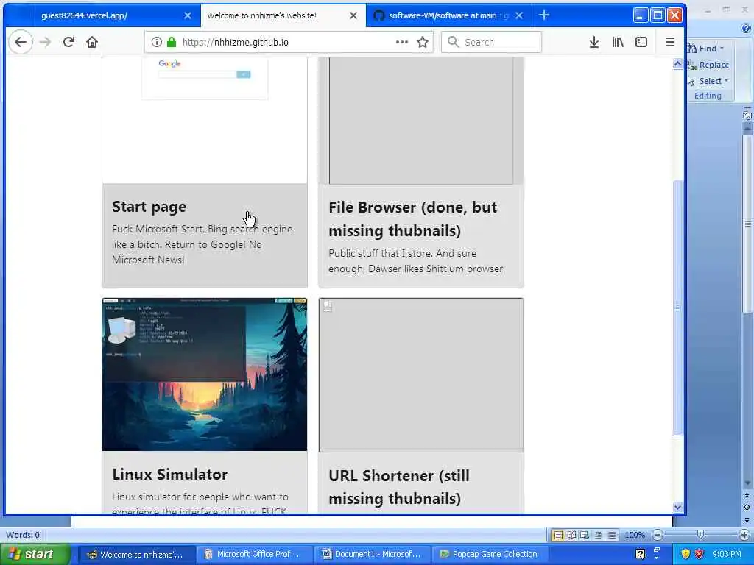Click the Start page card heading
The width and height of the screenshot is (754, 565).
point(149,207)
